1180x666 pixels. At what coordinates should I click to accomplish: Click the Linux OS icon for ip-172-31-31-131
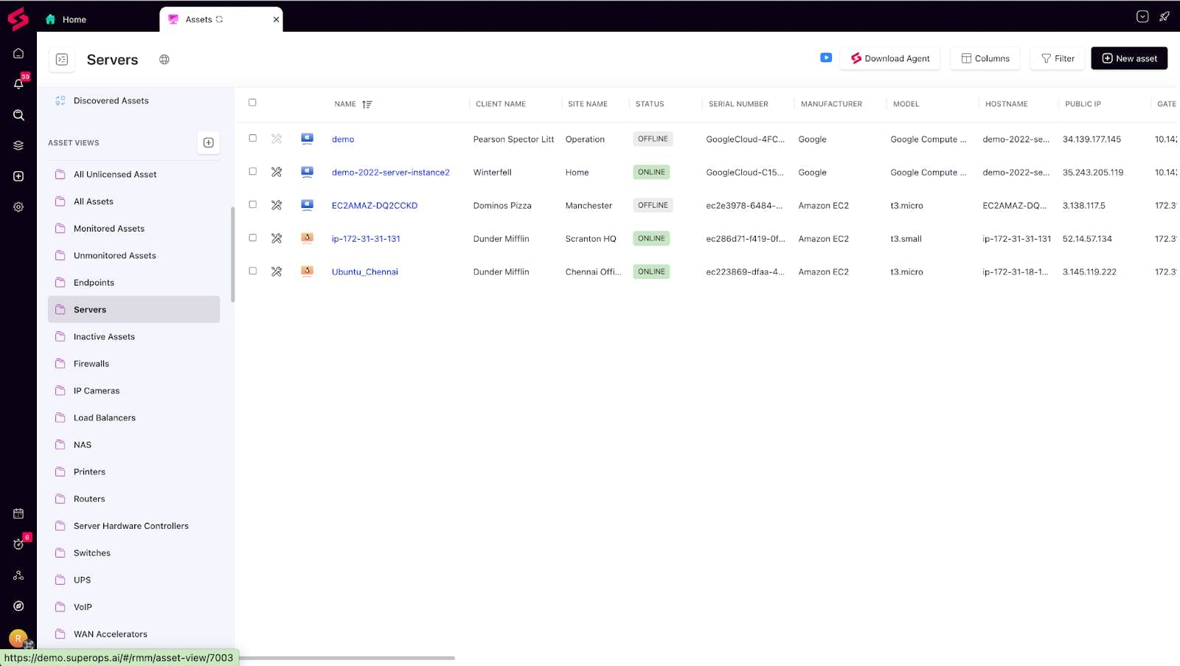coord(308,237)
